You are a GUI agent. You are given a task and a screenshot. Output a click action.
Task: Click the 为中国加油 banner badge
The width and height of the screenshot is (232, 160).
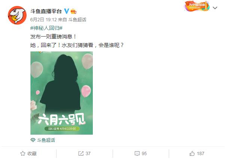point(197,6)
